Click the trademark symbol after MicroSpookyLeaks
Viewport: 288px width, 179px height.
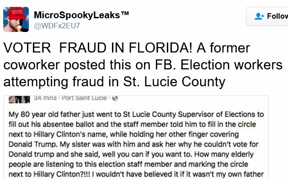125,13
